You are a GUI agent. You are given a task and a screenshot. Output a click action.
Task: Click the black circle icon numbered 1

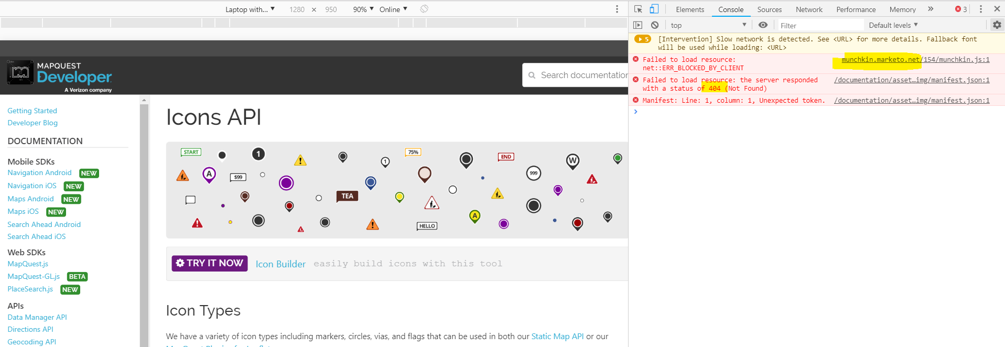pos(258,154)
